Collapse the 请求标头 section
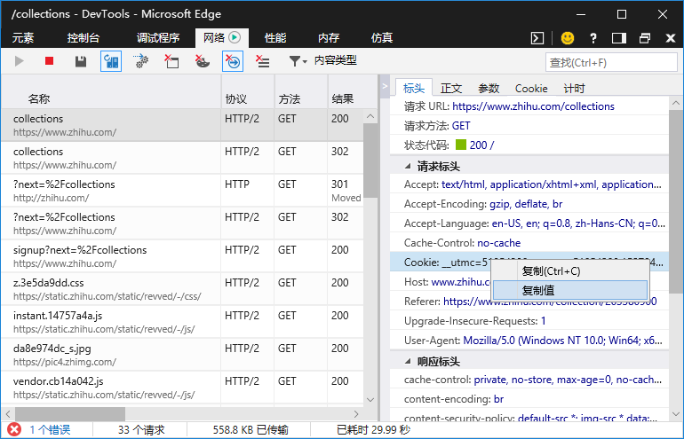Screen dimensions: 684x439 (408, 166)
